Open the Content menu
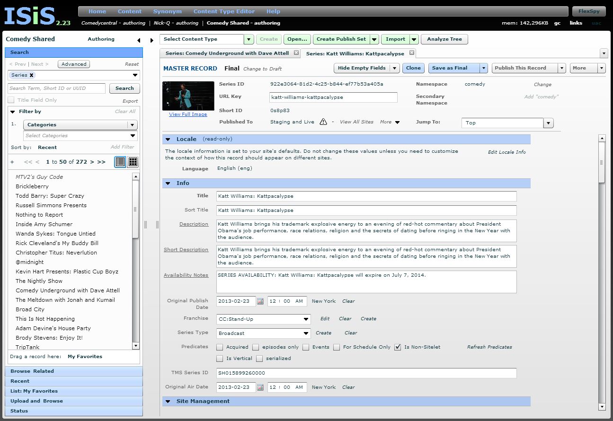The width and height of the screenshot is (613, 421). (130, 11)
